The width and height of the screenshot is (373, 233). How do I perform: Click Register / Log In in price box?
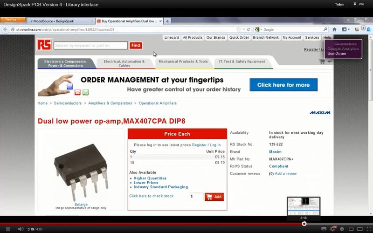coord(206,145)
